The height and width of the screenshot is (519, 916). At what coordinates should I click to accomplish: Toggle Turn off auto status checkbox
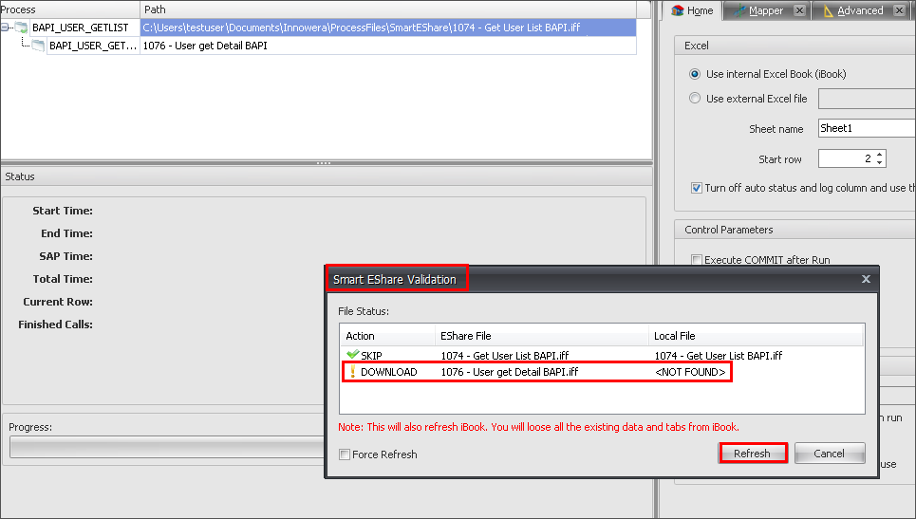697,188
